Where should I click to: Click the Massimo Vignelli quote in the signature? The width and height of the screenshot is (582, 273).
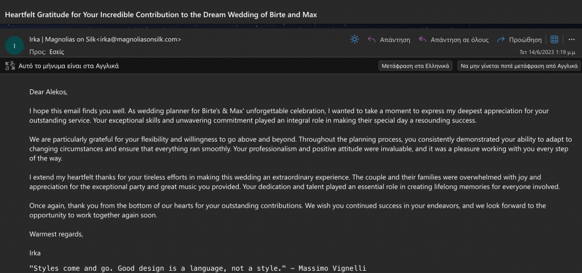point(198,268)
